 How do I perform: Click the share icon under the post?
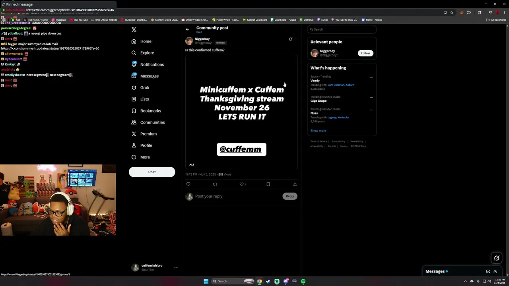pos(295,184)
